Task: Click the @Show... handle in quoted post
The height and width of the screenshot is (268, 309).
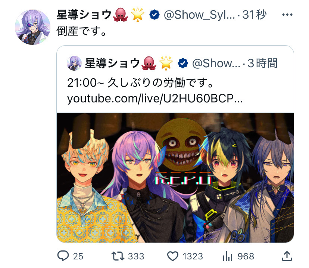Action: click(x=216, y=63)
